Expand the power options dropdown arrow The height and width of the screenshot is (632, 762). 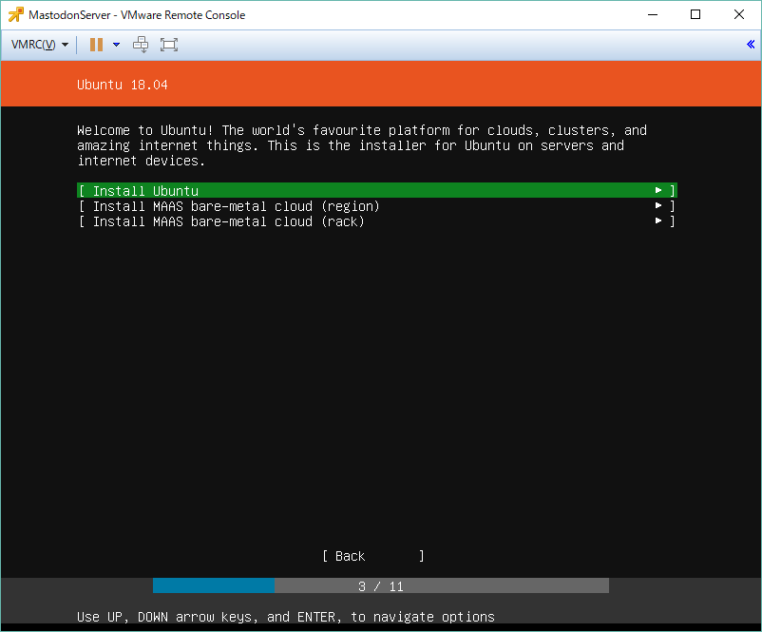pos(116,45)
